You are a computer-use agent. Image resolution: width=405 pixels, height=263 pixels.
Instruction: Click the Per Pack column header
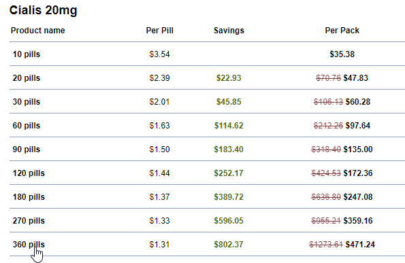pos(342,31)
